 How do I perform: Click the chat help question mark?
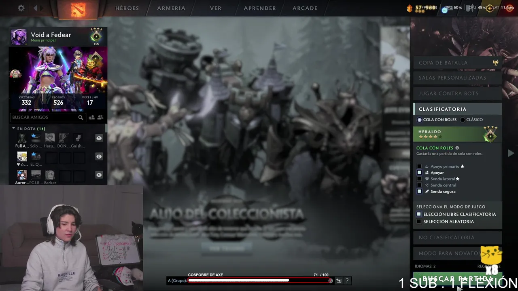click(x=347, y=280)
